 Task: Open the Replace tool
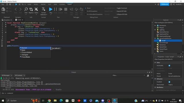[31, 9]
